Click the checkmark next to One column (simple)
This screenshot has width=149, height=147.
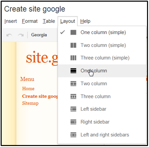(x=63, y=32)
